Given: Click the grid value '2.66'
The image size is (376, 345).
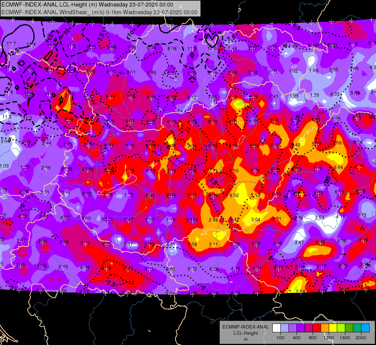Looking at the screenshot, I should pyautogui.click(x=46, y=168).
